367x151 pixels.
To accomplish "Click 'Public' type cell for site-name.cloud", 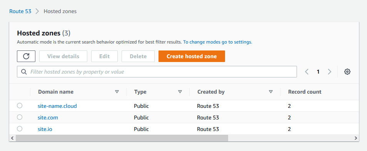I will [141, 106].
